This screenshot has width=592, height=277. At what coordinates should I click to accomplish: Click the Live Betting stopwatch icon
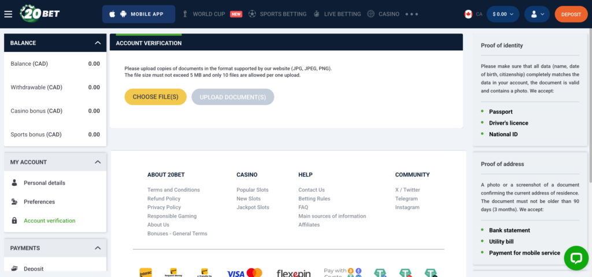[x=316, y=14]
